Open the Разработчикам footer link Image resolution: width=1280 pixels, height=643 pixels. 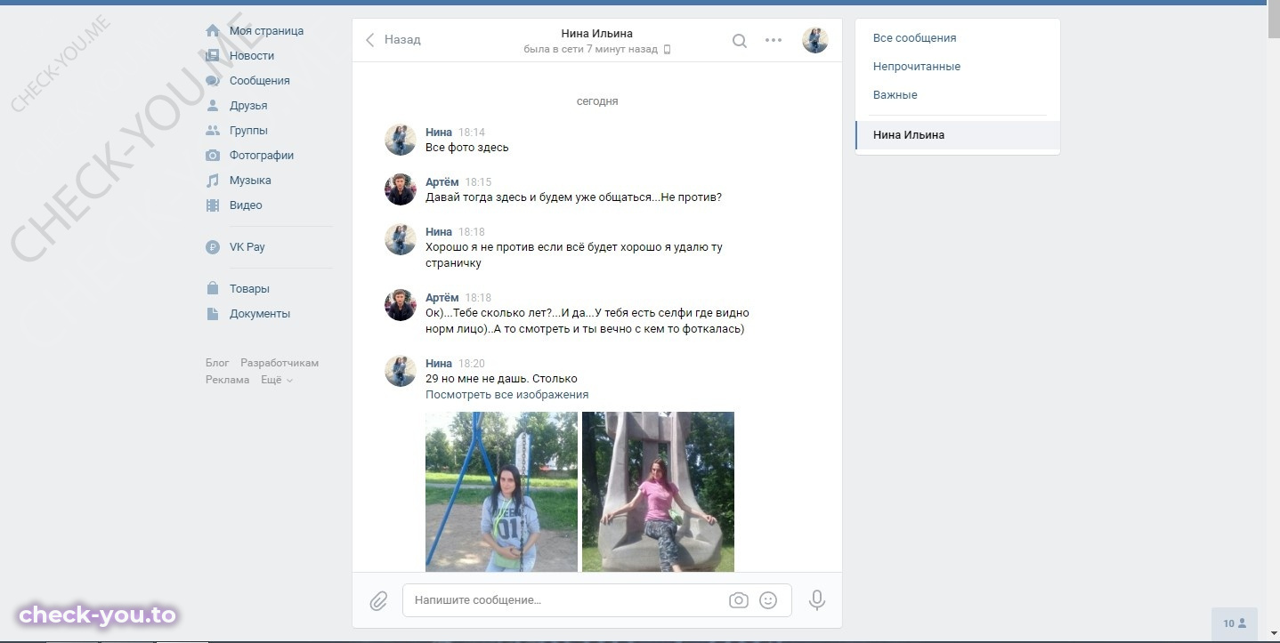pos(279,363)
